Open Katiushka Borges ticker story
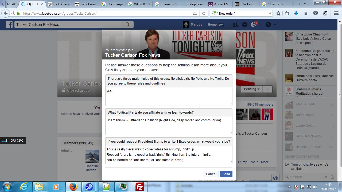Screen dimensions: 342x192 tap(310, 59)
